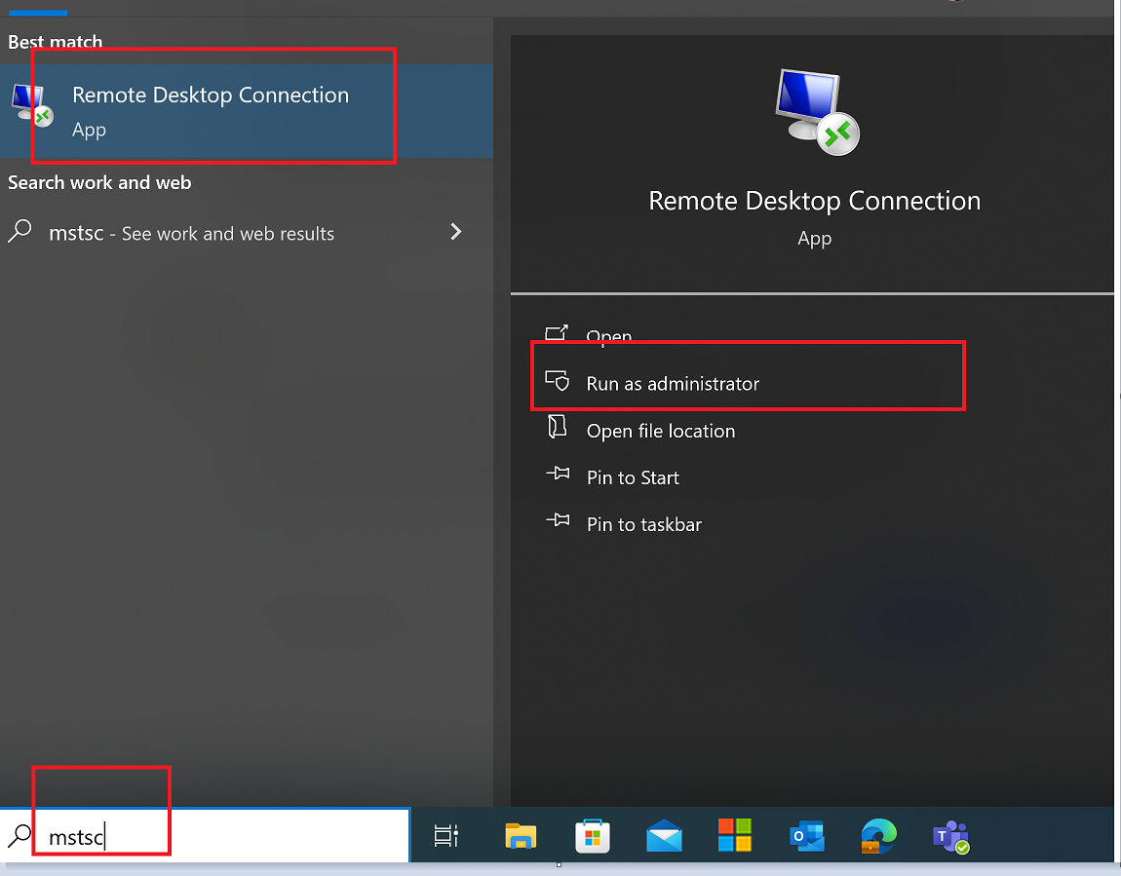This screenshot has width=1121, height=876.
Task: Click large Remote Desktop Connection icon in preview pane
Action: coord(817,111)
